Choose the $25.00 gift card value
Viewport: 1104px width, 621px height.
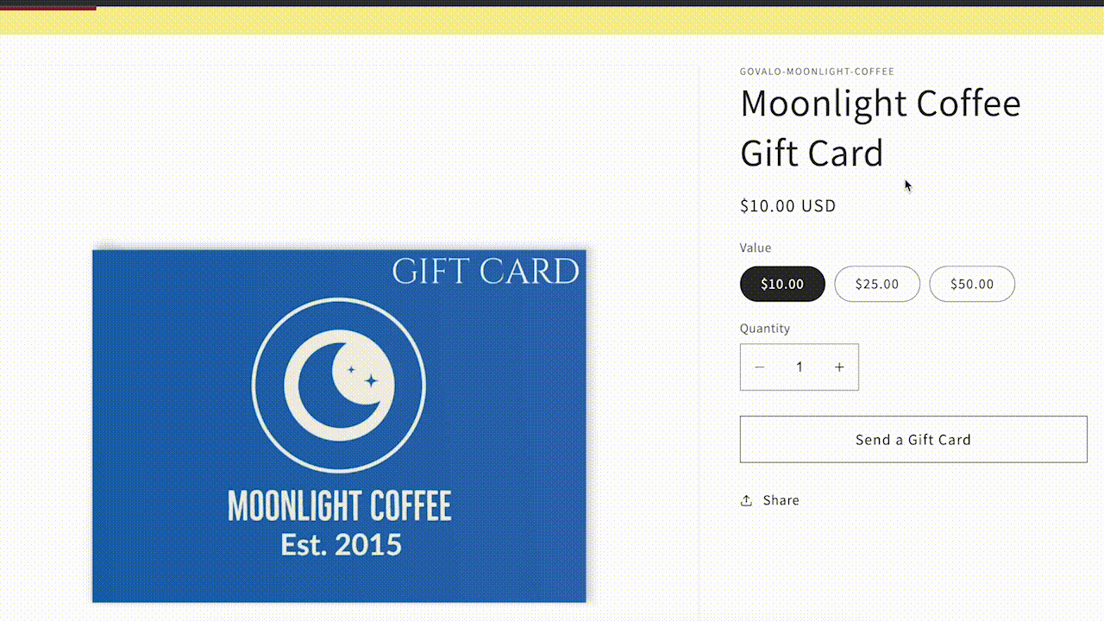877,284
